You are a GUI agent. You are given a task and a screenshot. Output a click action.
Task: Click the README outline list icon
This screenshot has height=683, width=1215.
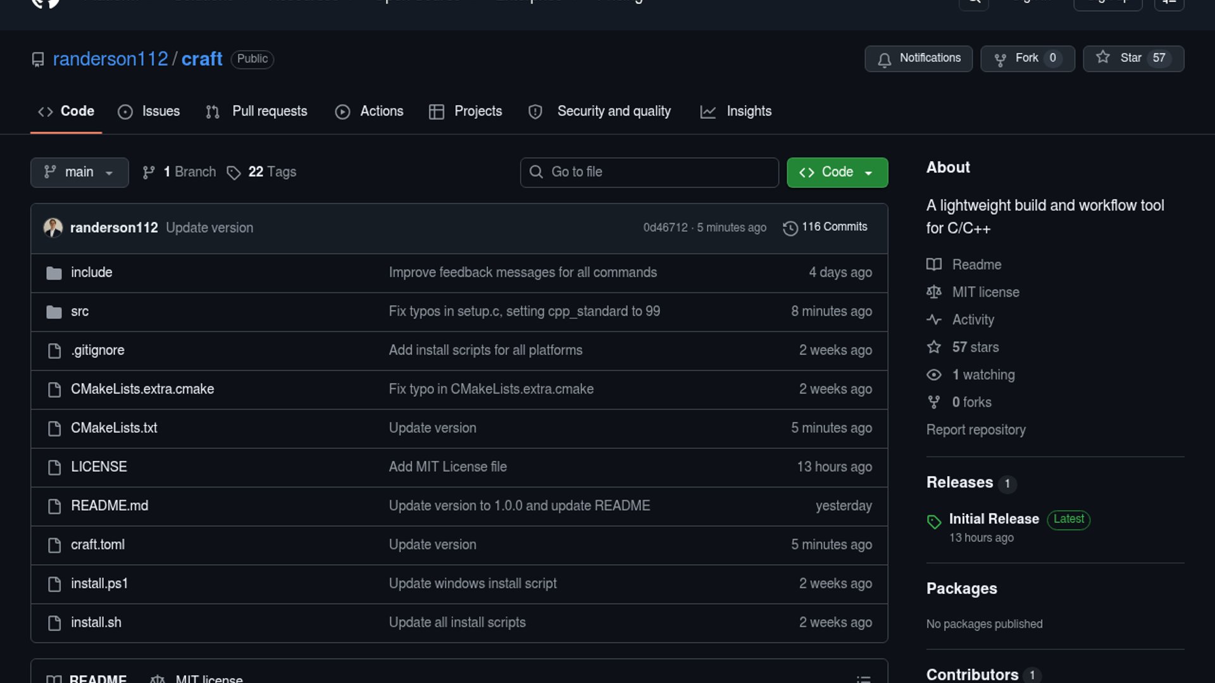(863, 679)
